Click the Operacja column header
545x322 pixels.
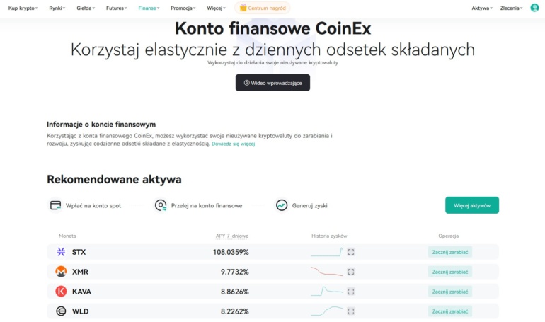point(448,236)
